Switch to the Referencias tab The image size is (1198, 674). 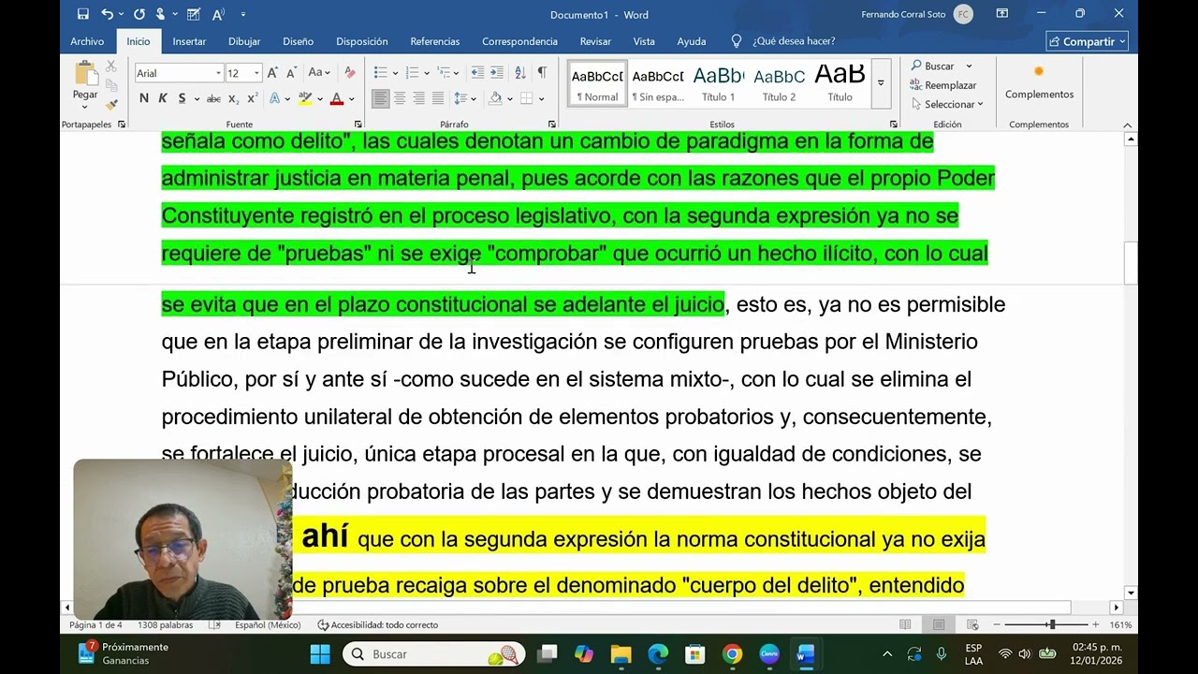click(435, 41)
